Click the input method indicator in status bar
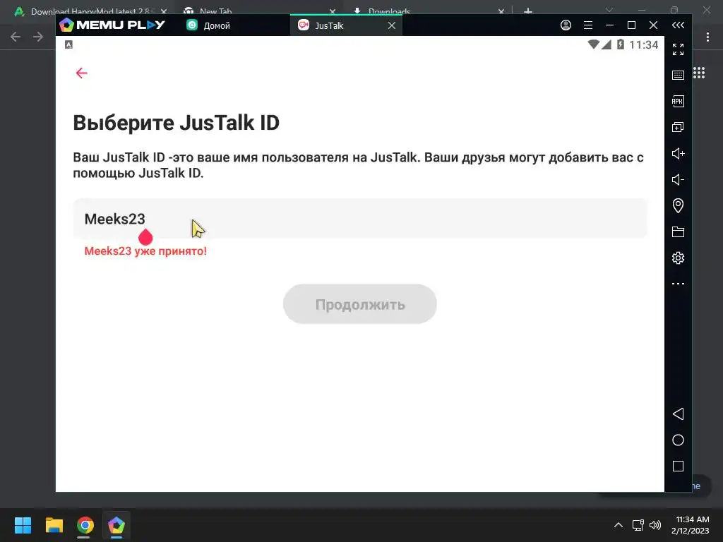This screenshot has height=542, width=723. [x=68, y=44]
